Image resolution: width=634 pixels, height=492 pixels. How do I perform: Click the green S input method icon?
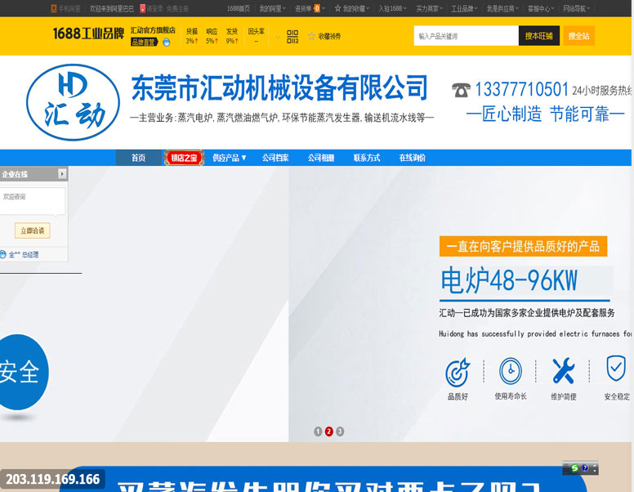point(574,468)
